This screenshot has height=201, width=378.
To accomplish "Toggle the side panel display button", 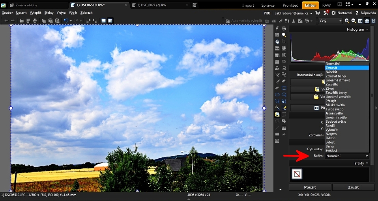I will point(110,20).
